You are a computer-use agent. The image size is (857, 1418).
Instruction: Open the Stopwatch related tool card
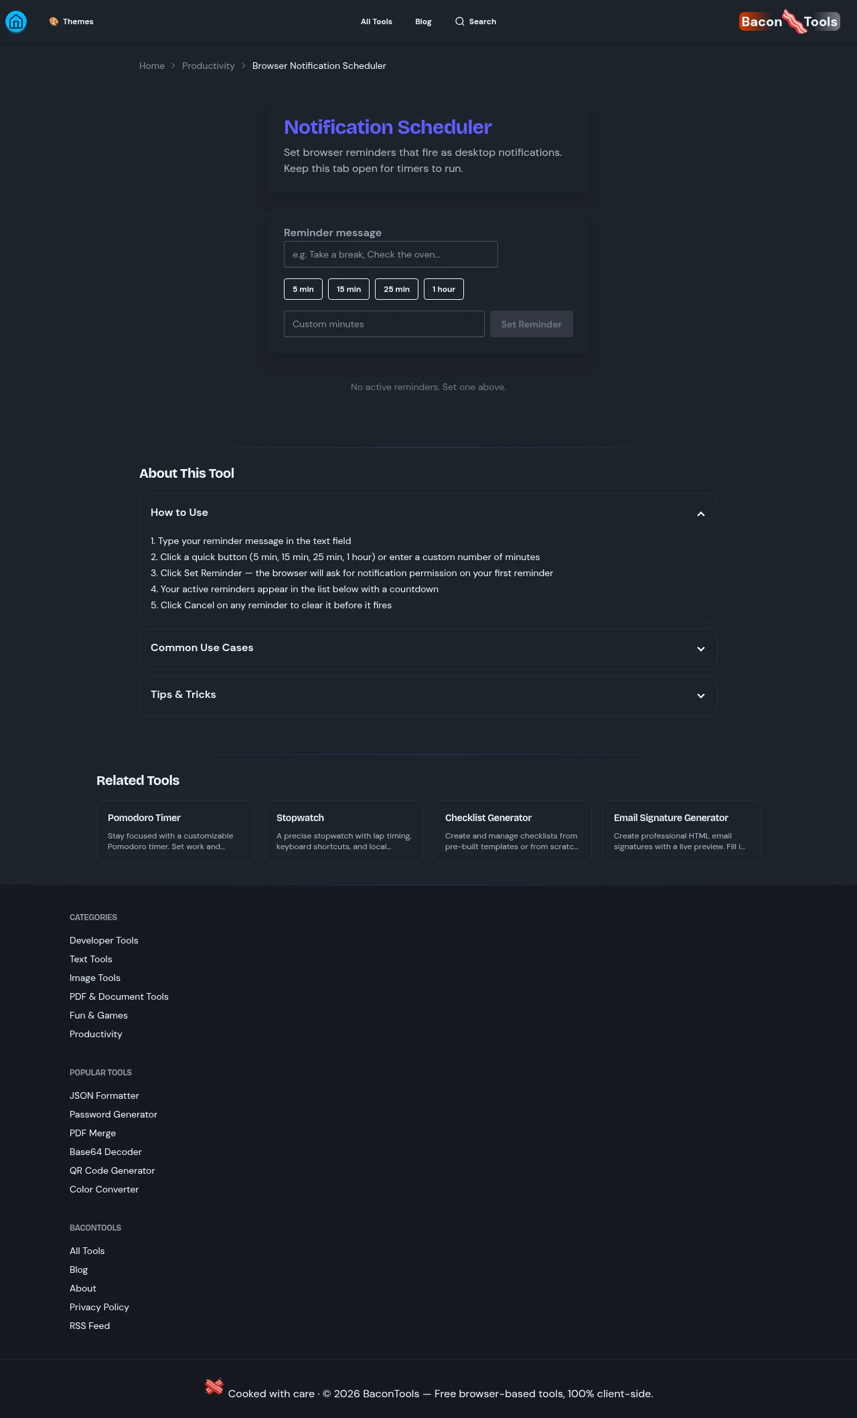[x=344, y=831]
